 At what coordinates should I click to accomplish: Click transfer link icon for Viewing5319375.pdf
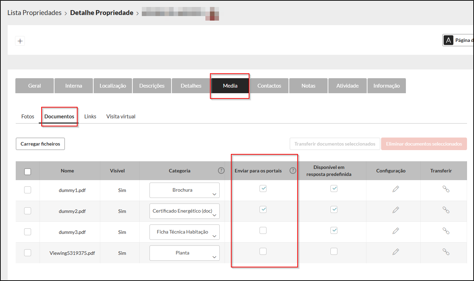coord(446,252)
